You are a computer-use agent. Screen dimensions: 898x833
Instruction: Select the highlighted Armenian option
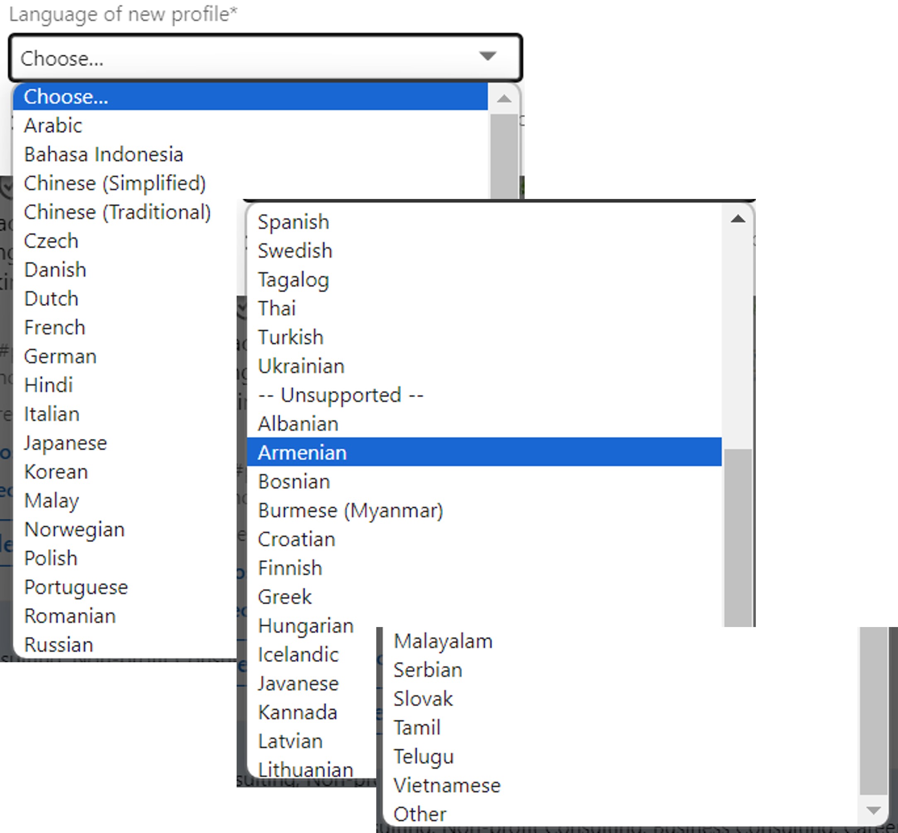coord(302,453)
